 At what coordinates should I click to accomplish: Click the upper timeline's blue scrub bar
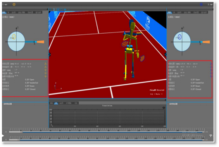tap(112, 132)
